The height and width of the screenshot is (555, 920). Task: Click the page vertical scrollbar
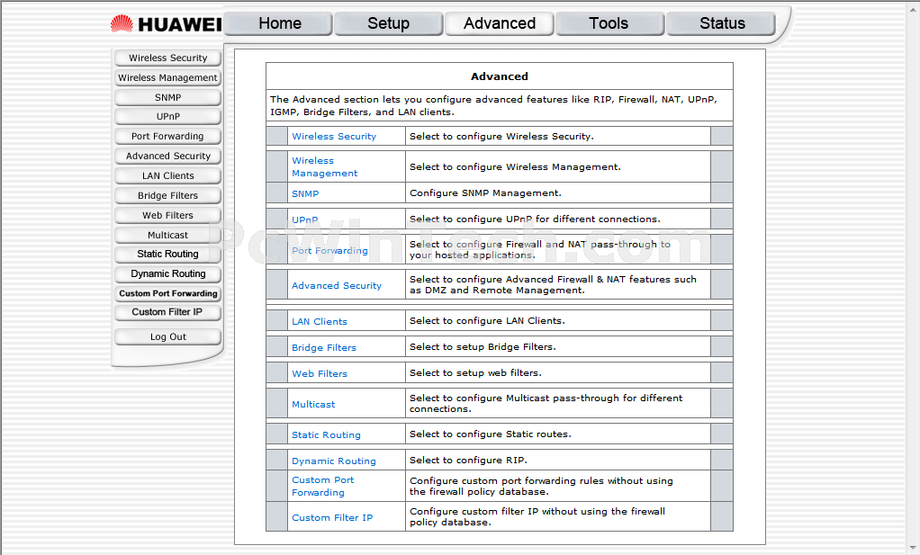tap(913, 277)
